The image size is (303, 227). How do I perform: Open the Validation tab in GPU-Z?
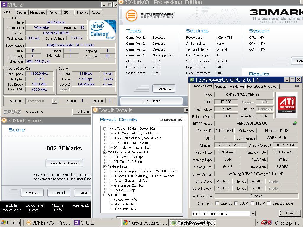coord(237,87)
